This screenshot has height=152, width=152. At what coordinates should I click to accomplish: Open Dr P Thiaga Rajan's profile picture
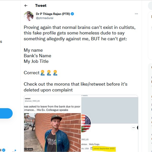coord(29,16)
